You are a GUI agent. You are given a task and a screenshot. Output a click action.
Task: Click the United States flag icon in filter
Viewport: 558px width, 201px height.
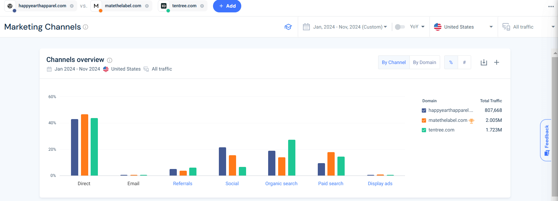(x=438, y=27)
